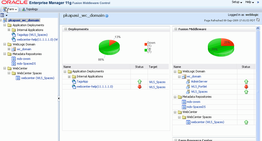Select pkapasi_wc_domain in the navigation tree
The image size is (262, 141).
pyautogui.click(x=24, y=20)
